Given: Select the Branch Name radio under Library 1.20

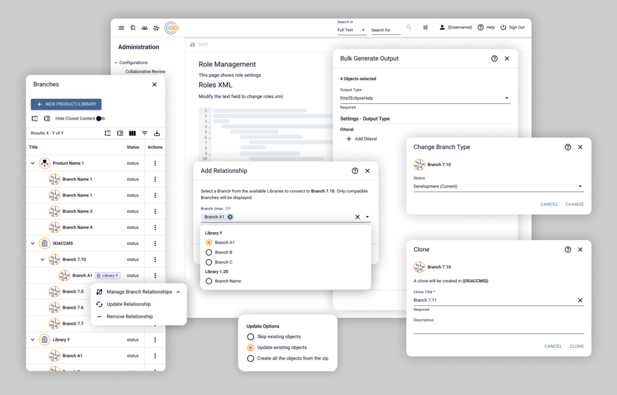Looking at the screenshot, I should pos(209,281).
